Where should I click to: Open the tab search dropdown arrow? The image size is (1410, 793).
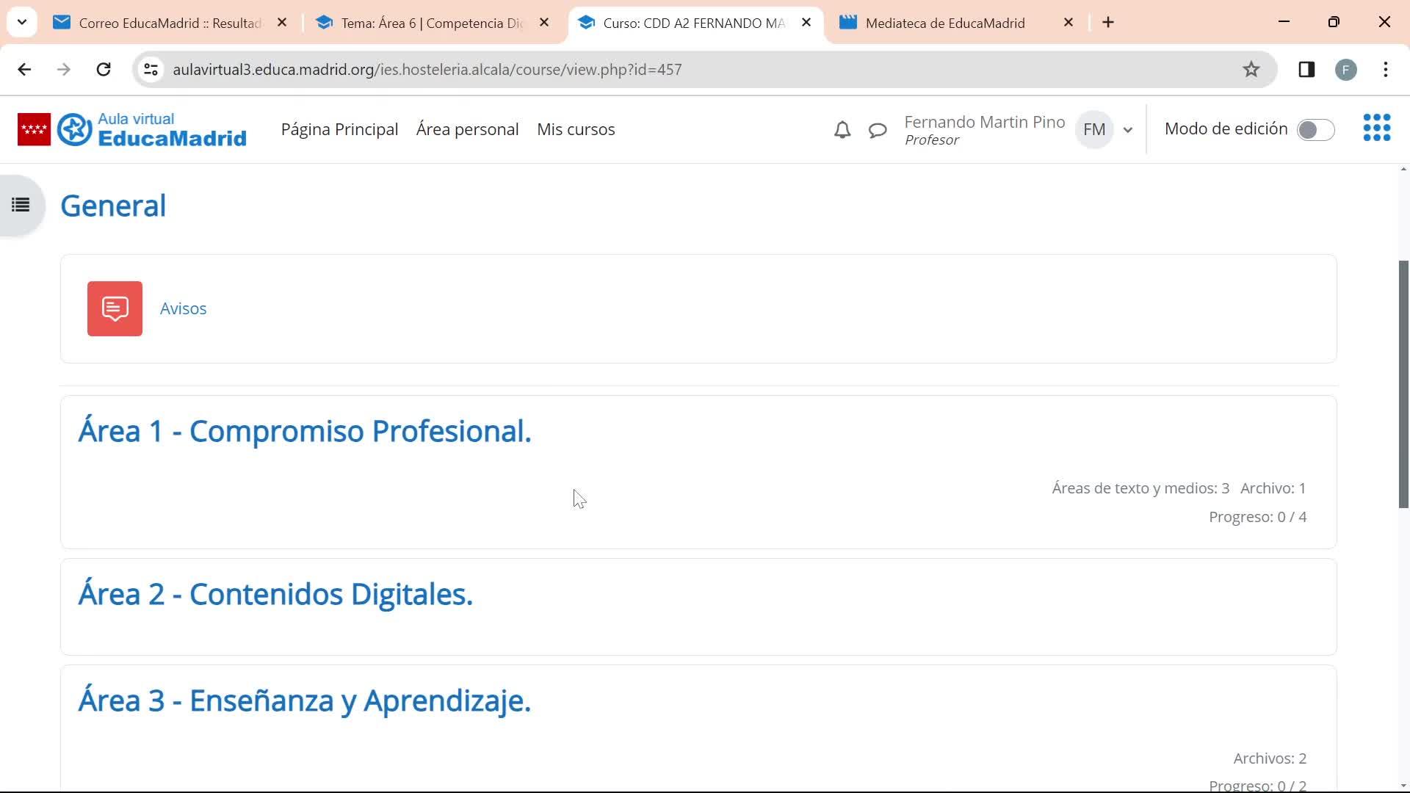point(22,22)
